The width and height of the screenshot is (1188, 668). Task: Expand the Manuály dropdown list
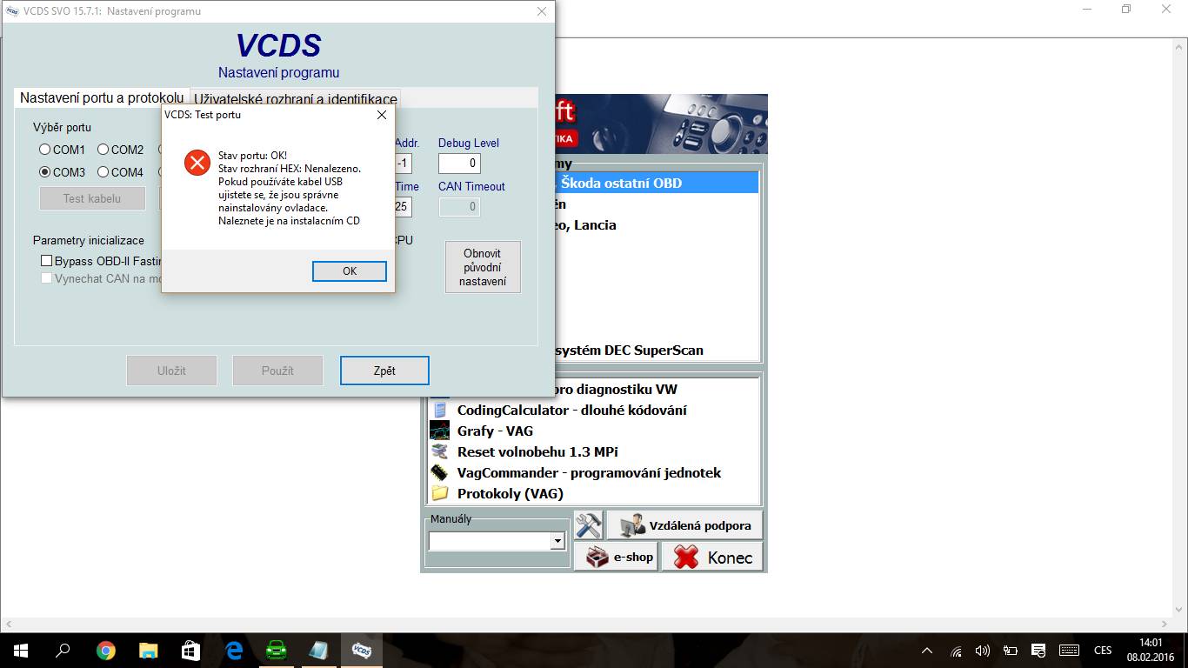pyautogui.click(x=557, y=541)
